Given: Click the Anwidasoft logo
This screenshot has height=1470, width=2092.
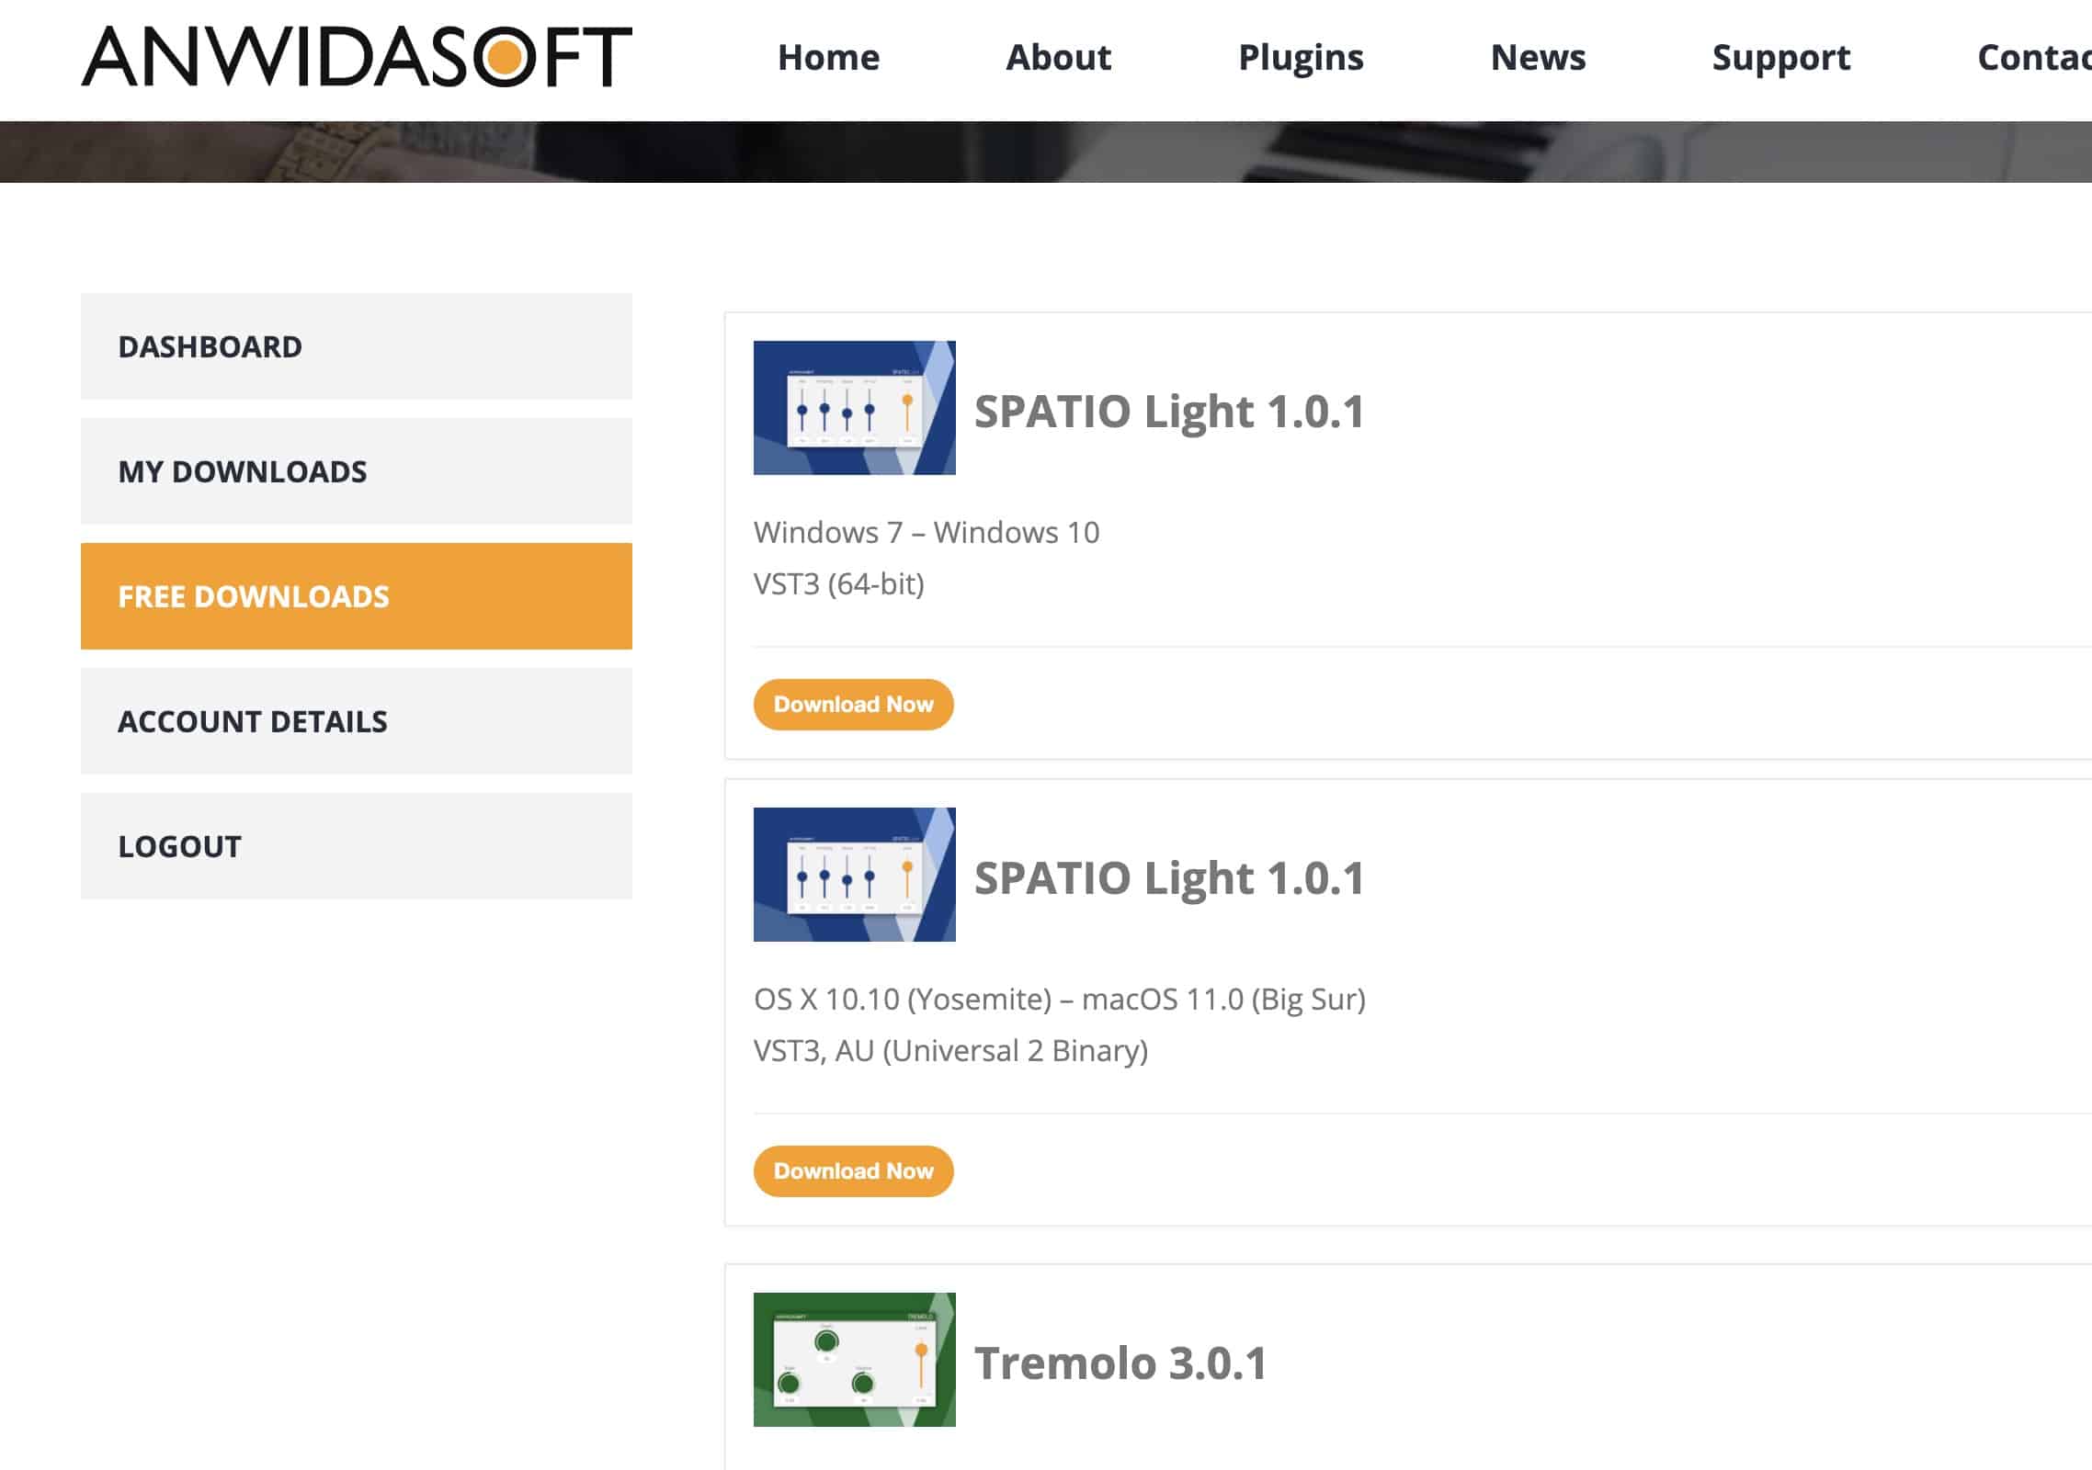Looking at the screenshot, I should [357, 57].
